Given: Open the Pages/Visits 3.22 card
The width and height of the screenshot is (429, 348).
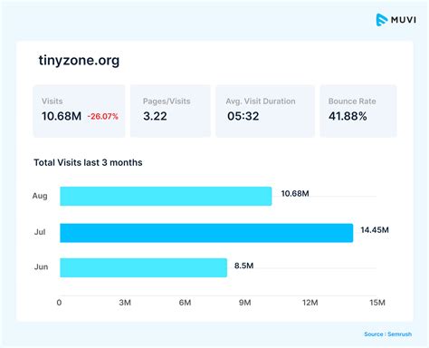Looking at the screenshot, I should point(170,111).
